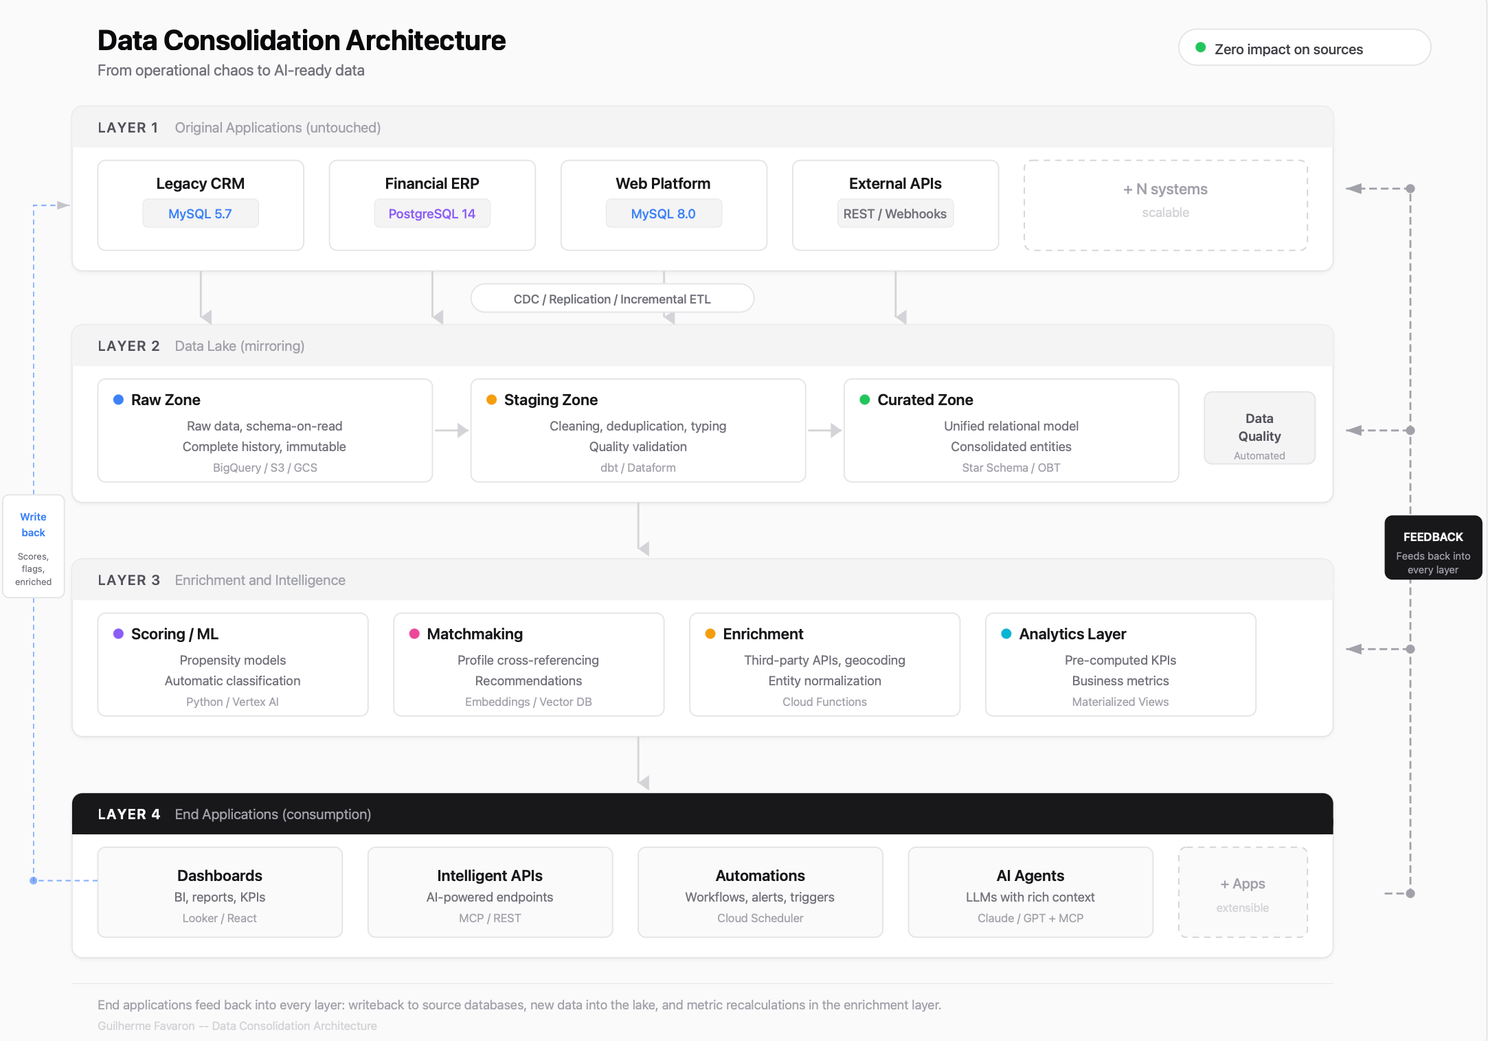Click the 'Original Applications (untouched)' subtitle
The image size is (1488, 1041).
pyautogui.click(x=278, y=128)
